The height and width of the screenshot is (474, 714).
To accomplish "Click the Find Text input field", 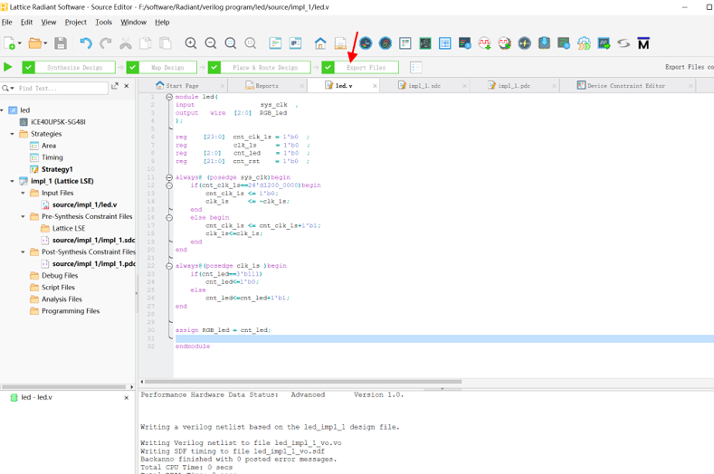I will point(62,88).
